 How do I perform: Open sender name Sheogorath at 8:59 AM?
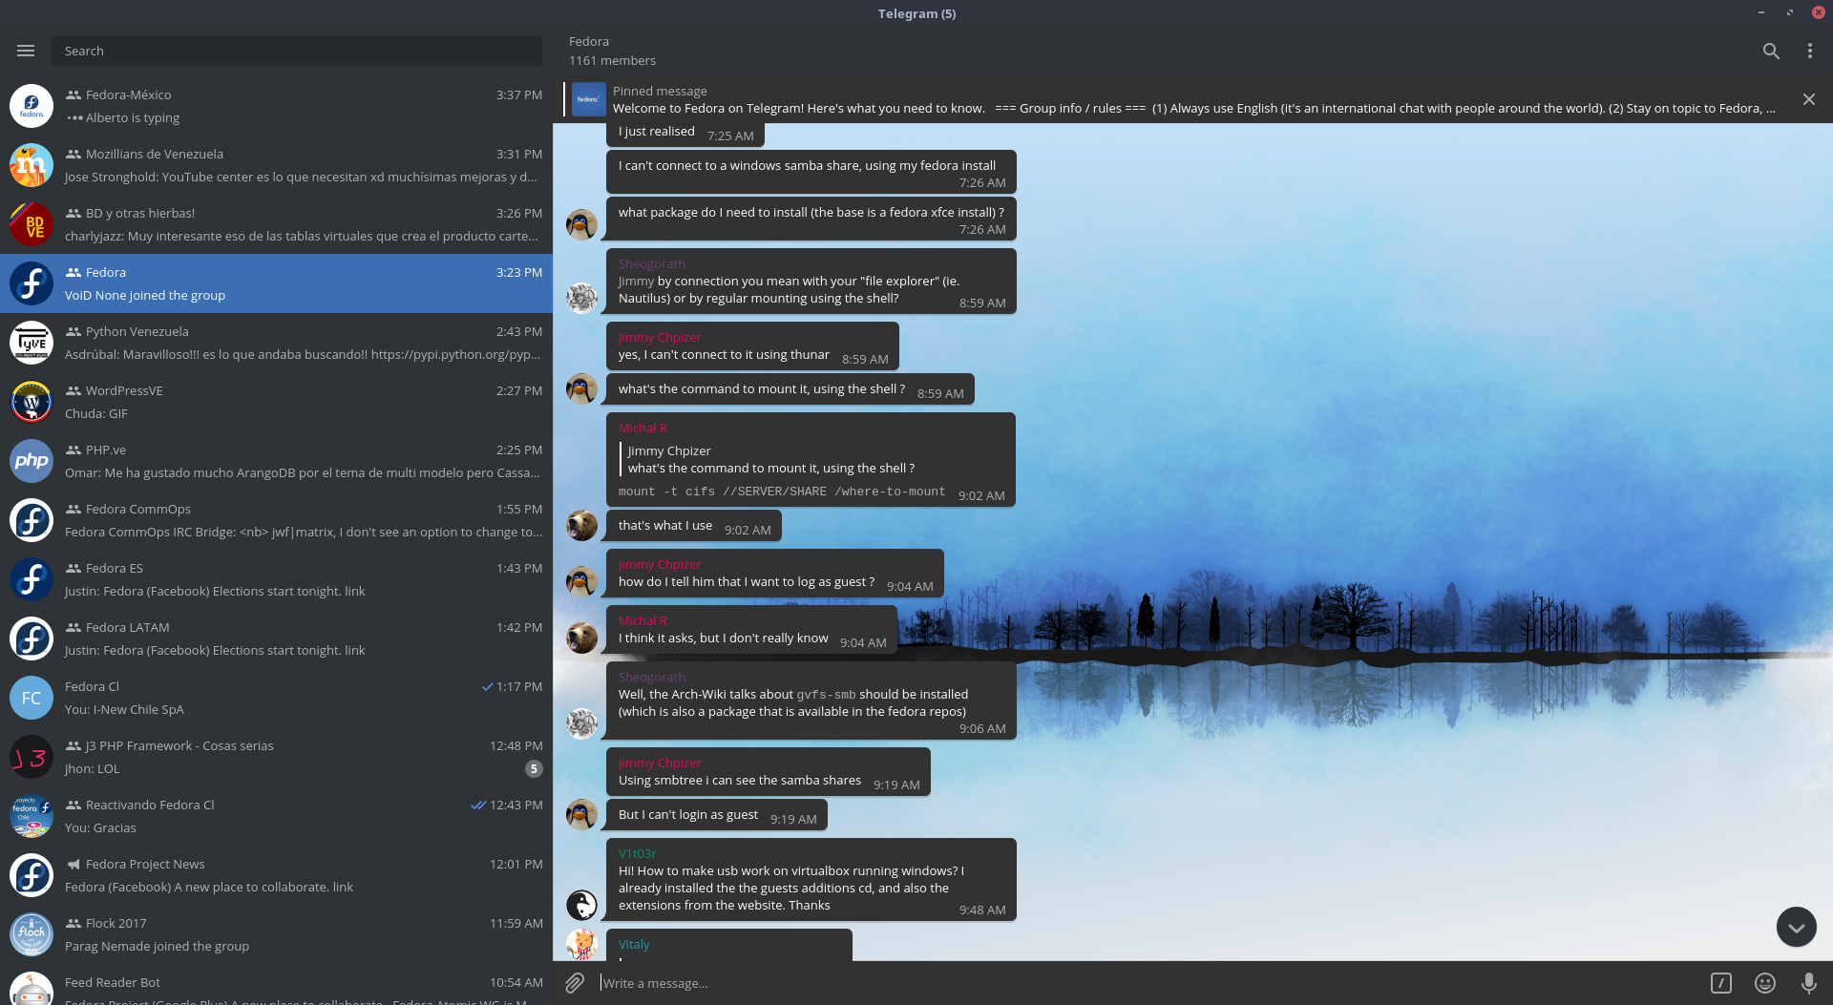pyautogui.click(x=652, y=263)
